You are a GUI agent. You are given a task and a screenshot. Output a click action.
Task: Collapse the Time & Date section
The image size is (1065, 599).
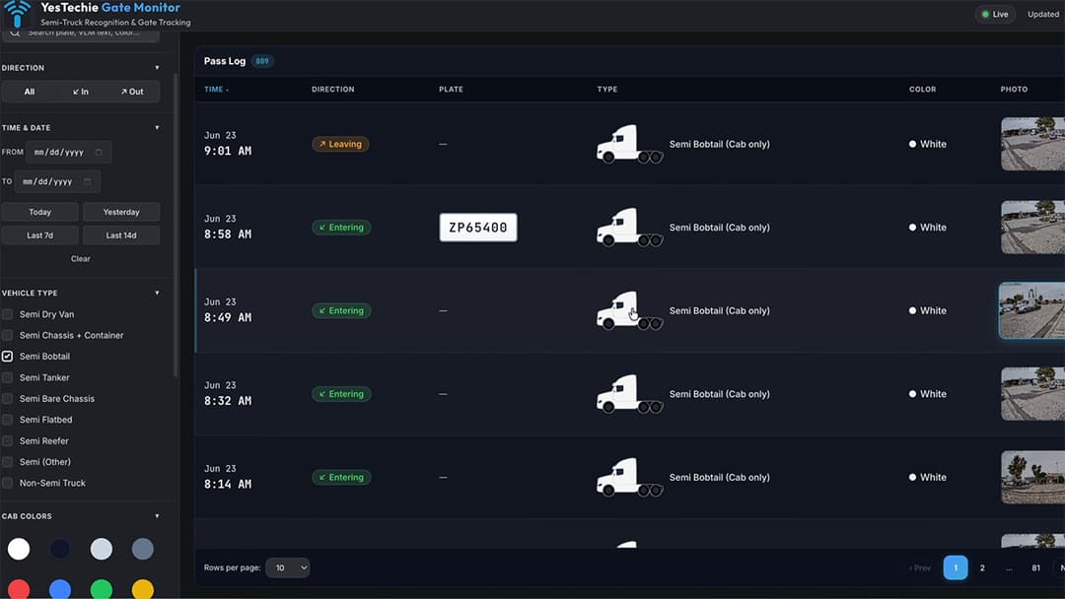pos(157,127)
